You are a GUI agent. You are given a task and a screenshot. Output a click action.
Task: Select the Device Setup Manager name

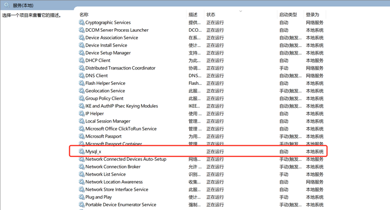(108, 52)
